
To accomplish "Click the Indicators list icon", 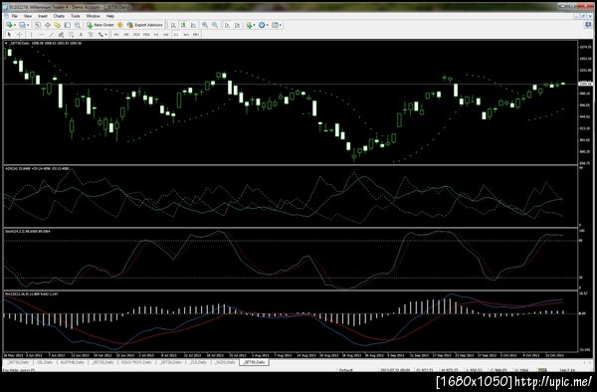I will point(249,25).
